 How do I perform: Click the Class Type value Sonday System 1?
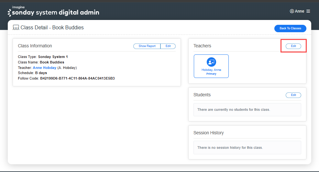pos(53,57)
